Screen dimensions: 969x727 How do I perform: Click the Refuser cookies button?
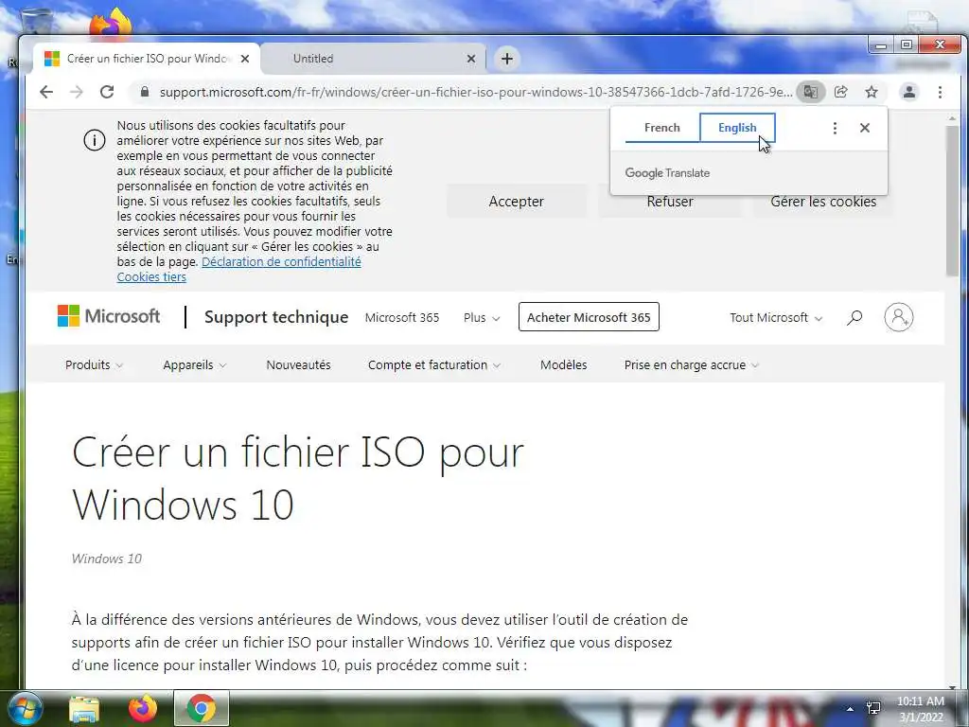coord(670,203)
